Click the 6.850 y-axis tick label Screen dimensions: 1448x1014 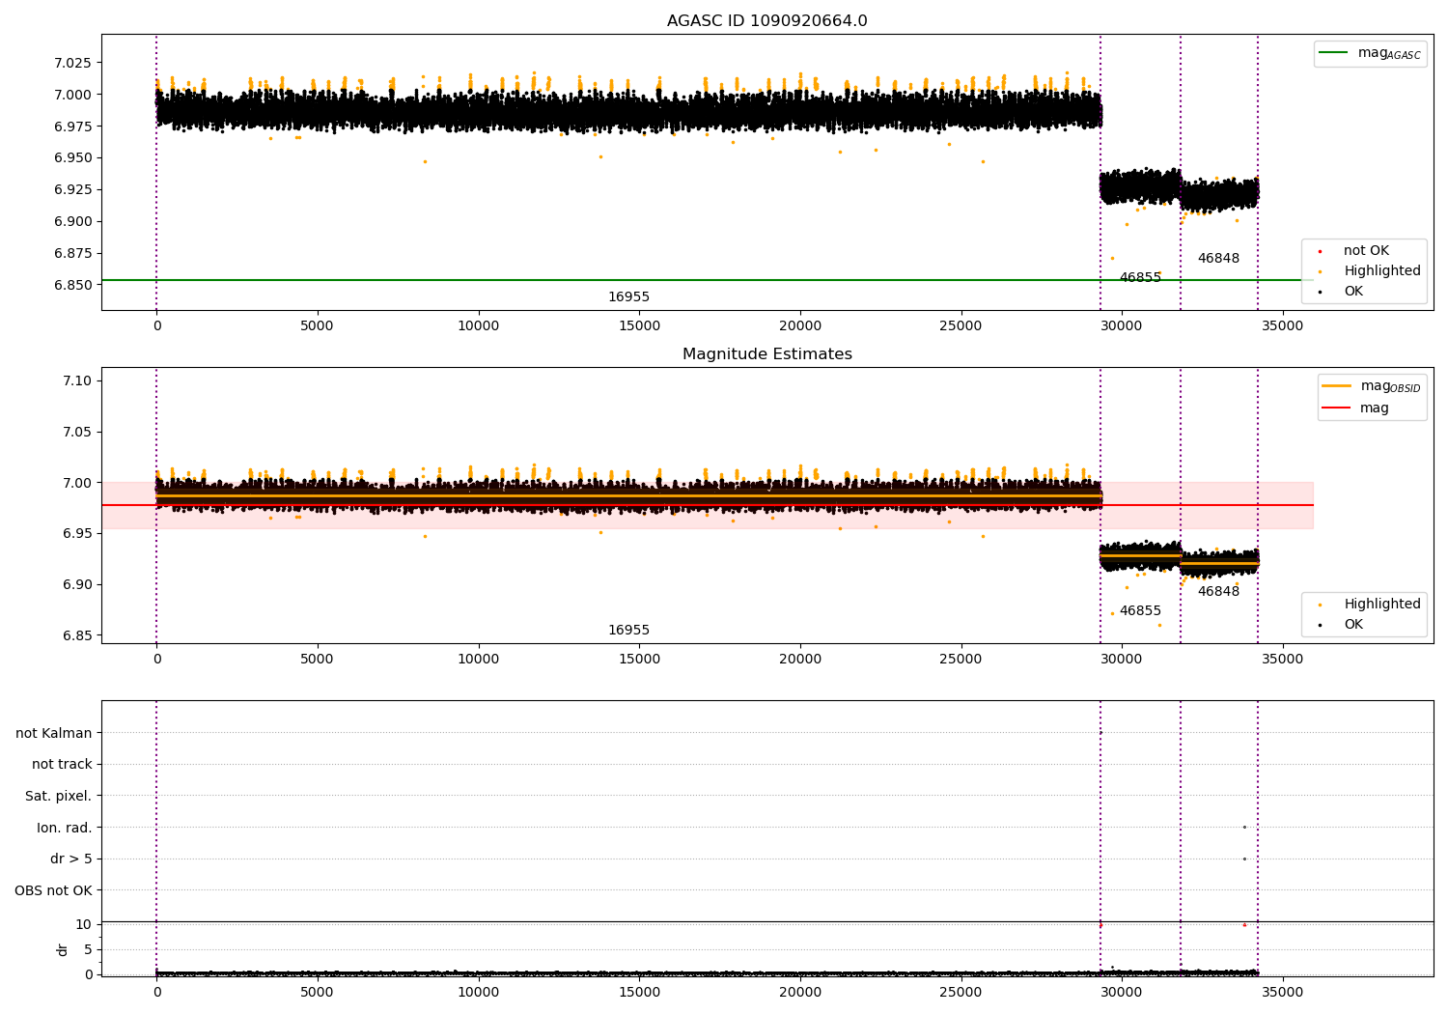pos(73,286)
